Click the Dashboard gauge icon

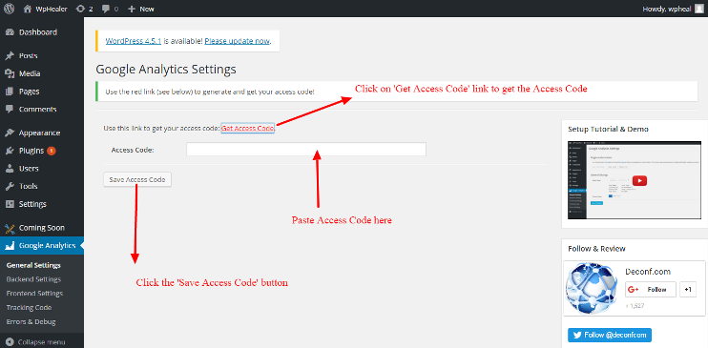pyautogui.click(x=10, y=32)
